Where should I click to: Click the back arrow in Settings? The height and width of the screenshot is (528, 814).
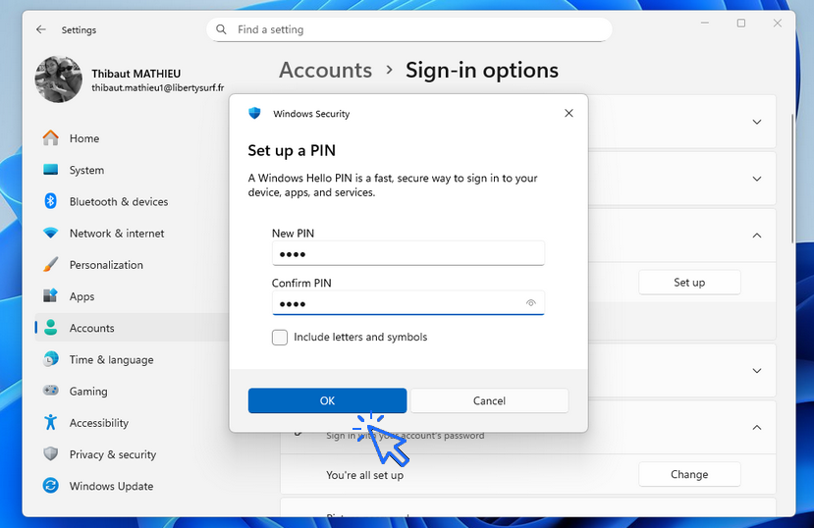tap(41, 29)
